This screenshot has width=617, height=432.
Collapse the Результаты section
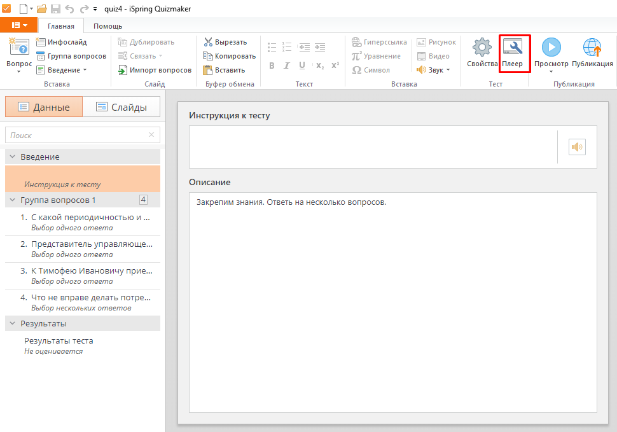pos(12,323)
